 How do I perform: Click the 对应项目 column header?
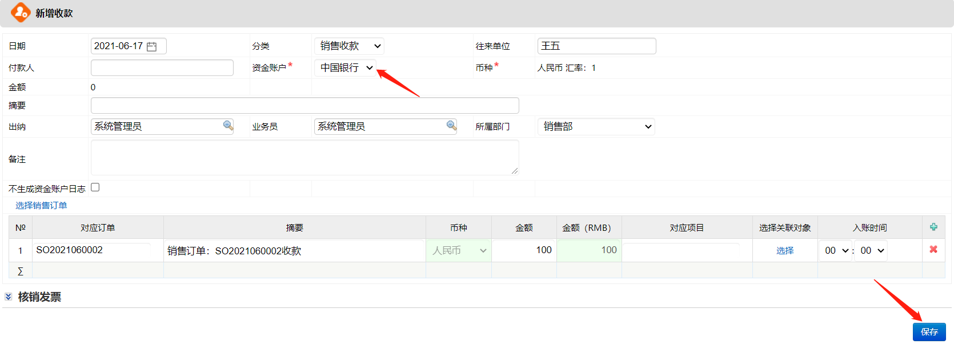tap(687, 227)
